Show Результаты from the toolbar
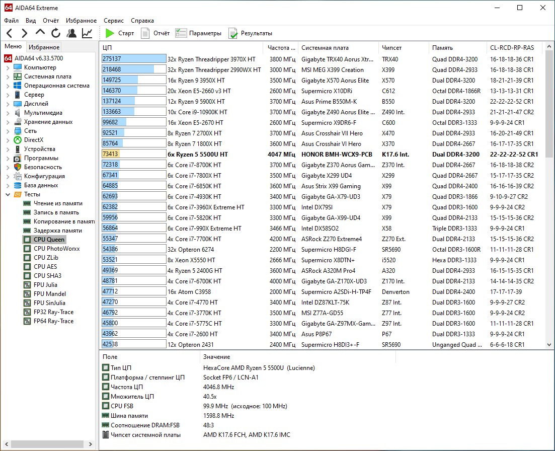The height and width of the screenshot is (451, 555). point(250,33)
